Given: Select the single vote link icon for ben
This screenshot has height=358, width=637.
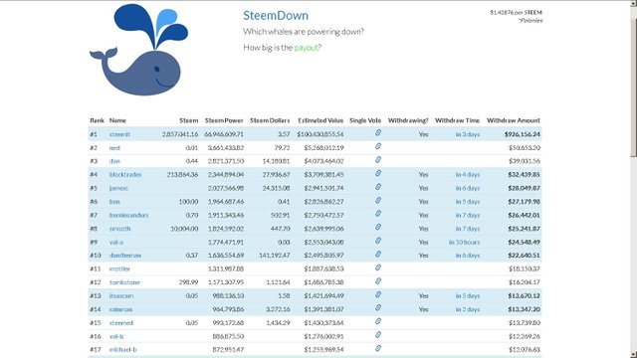Looking at the screenshot, I should pyautogui.click(x=378, y=200).
